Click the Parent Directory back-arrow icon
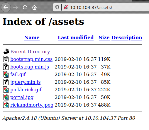This screenshot has height=130, width=149. (x=6, y=52)
